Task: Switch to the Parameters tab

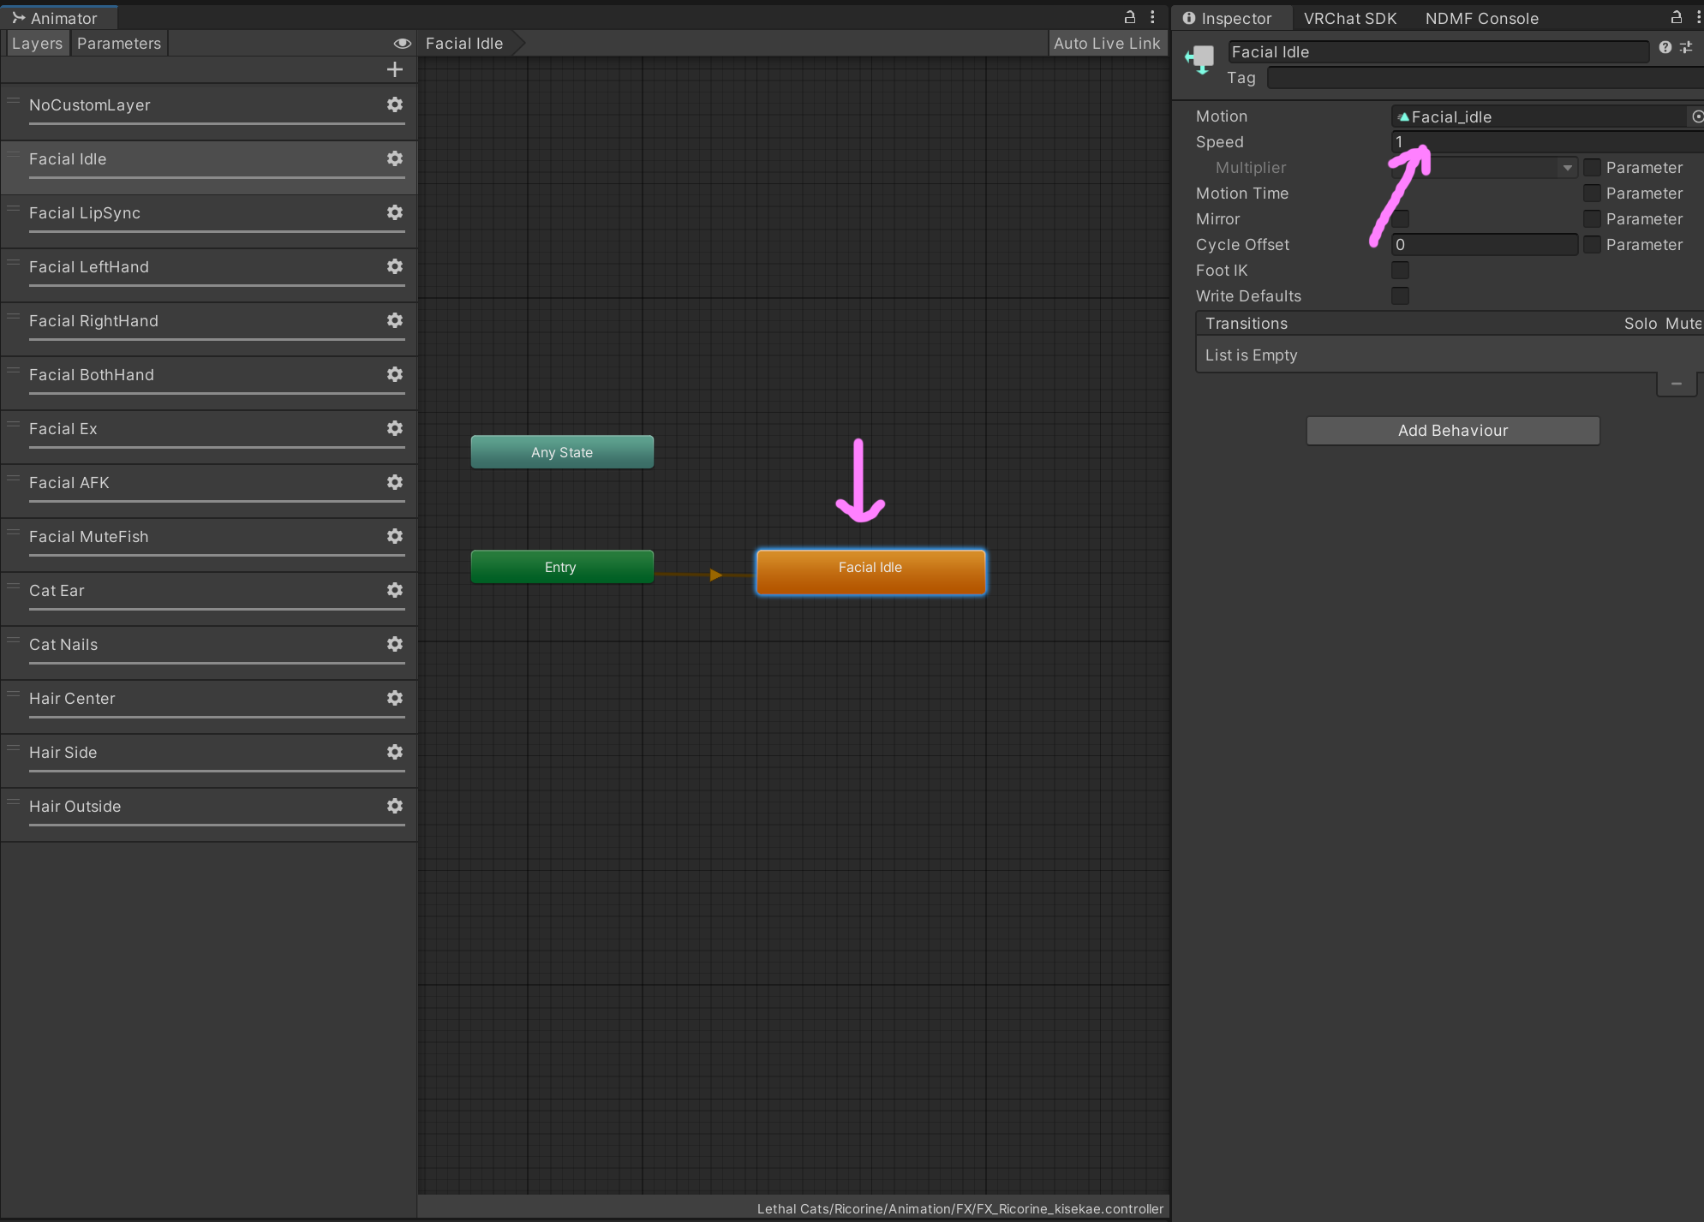Action: coord(118,44)
